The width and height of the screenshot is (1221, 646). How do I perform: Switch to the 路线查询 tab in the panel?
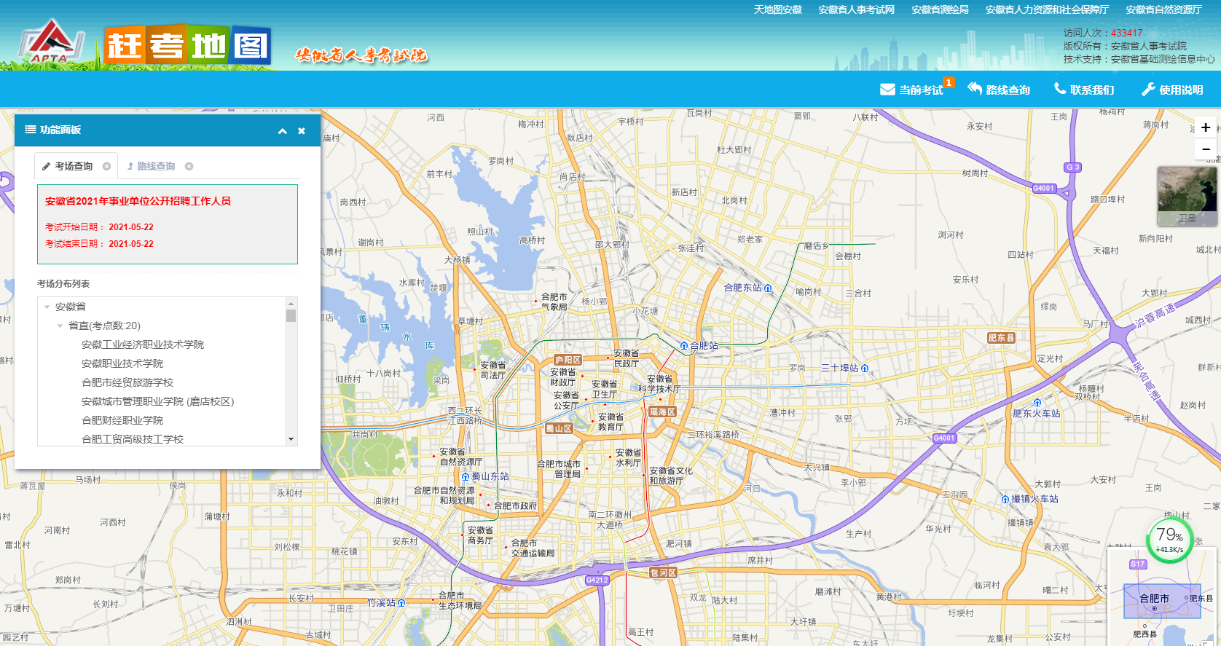pos(156,166)
